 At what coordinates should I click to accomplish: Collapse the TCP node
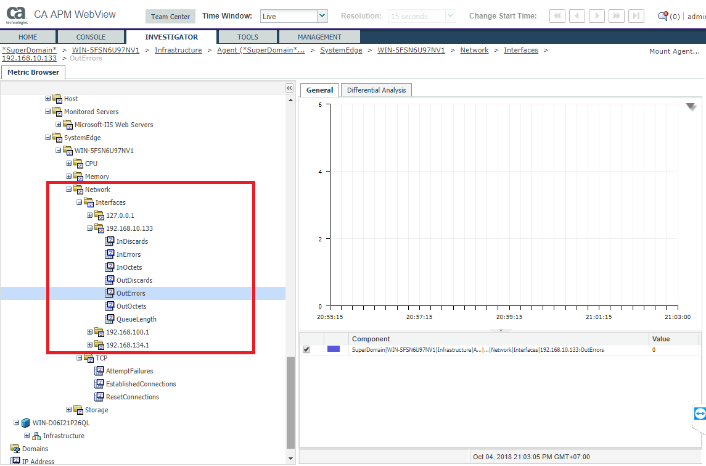click(80, 358)
